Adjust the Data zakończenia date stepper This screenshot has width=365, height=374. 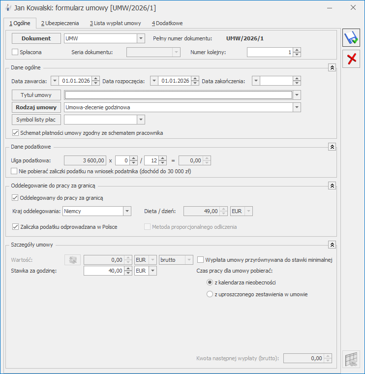click(297, 81)
